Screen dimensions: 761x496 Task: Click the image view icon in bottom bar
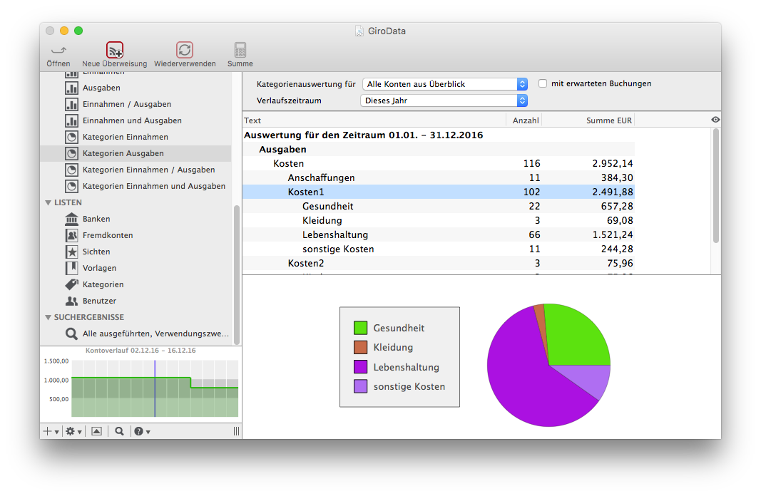96,432
